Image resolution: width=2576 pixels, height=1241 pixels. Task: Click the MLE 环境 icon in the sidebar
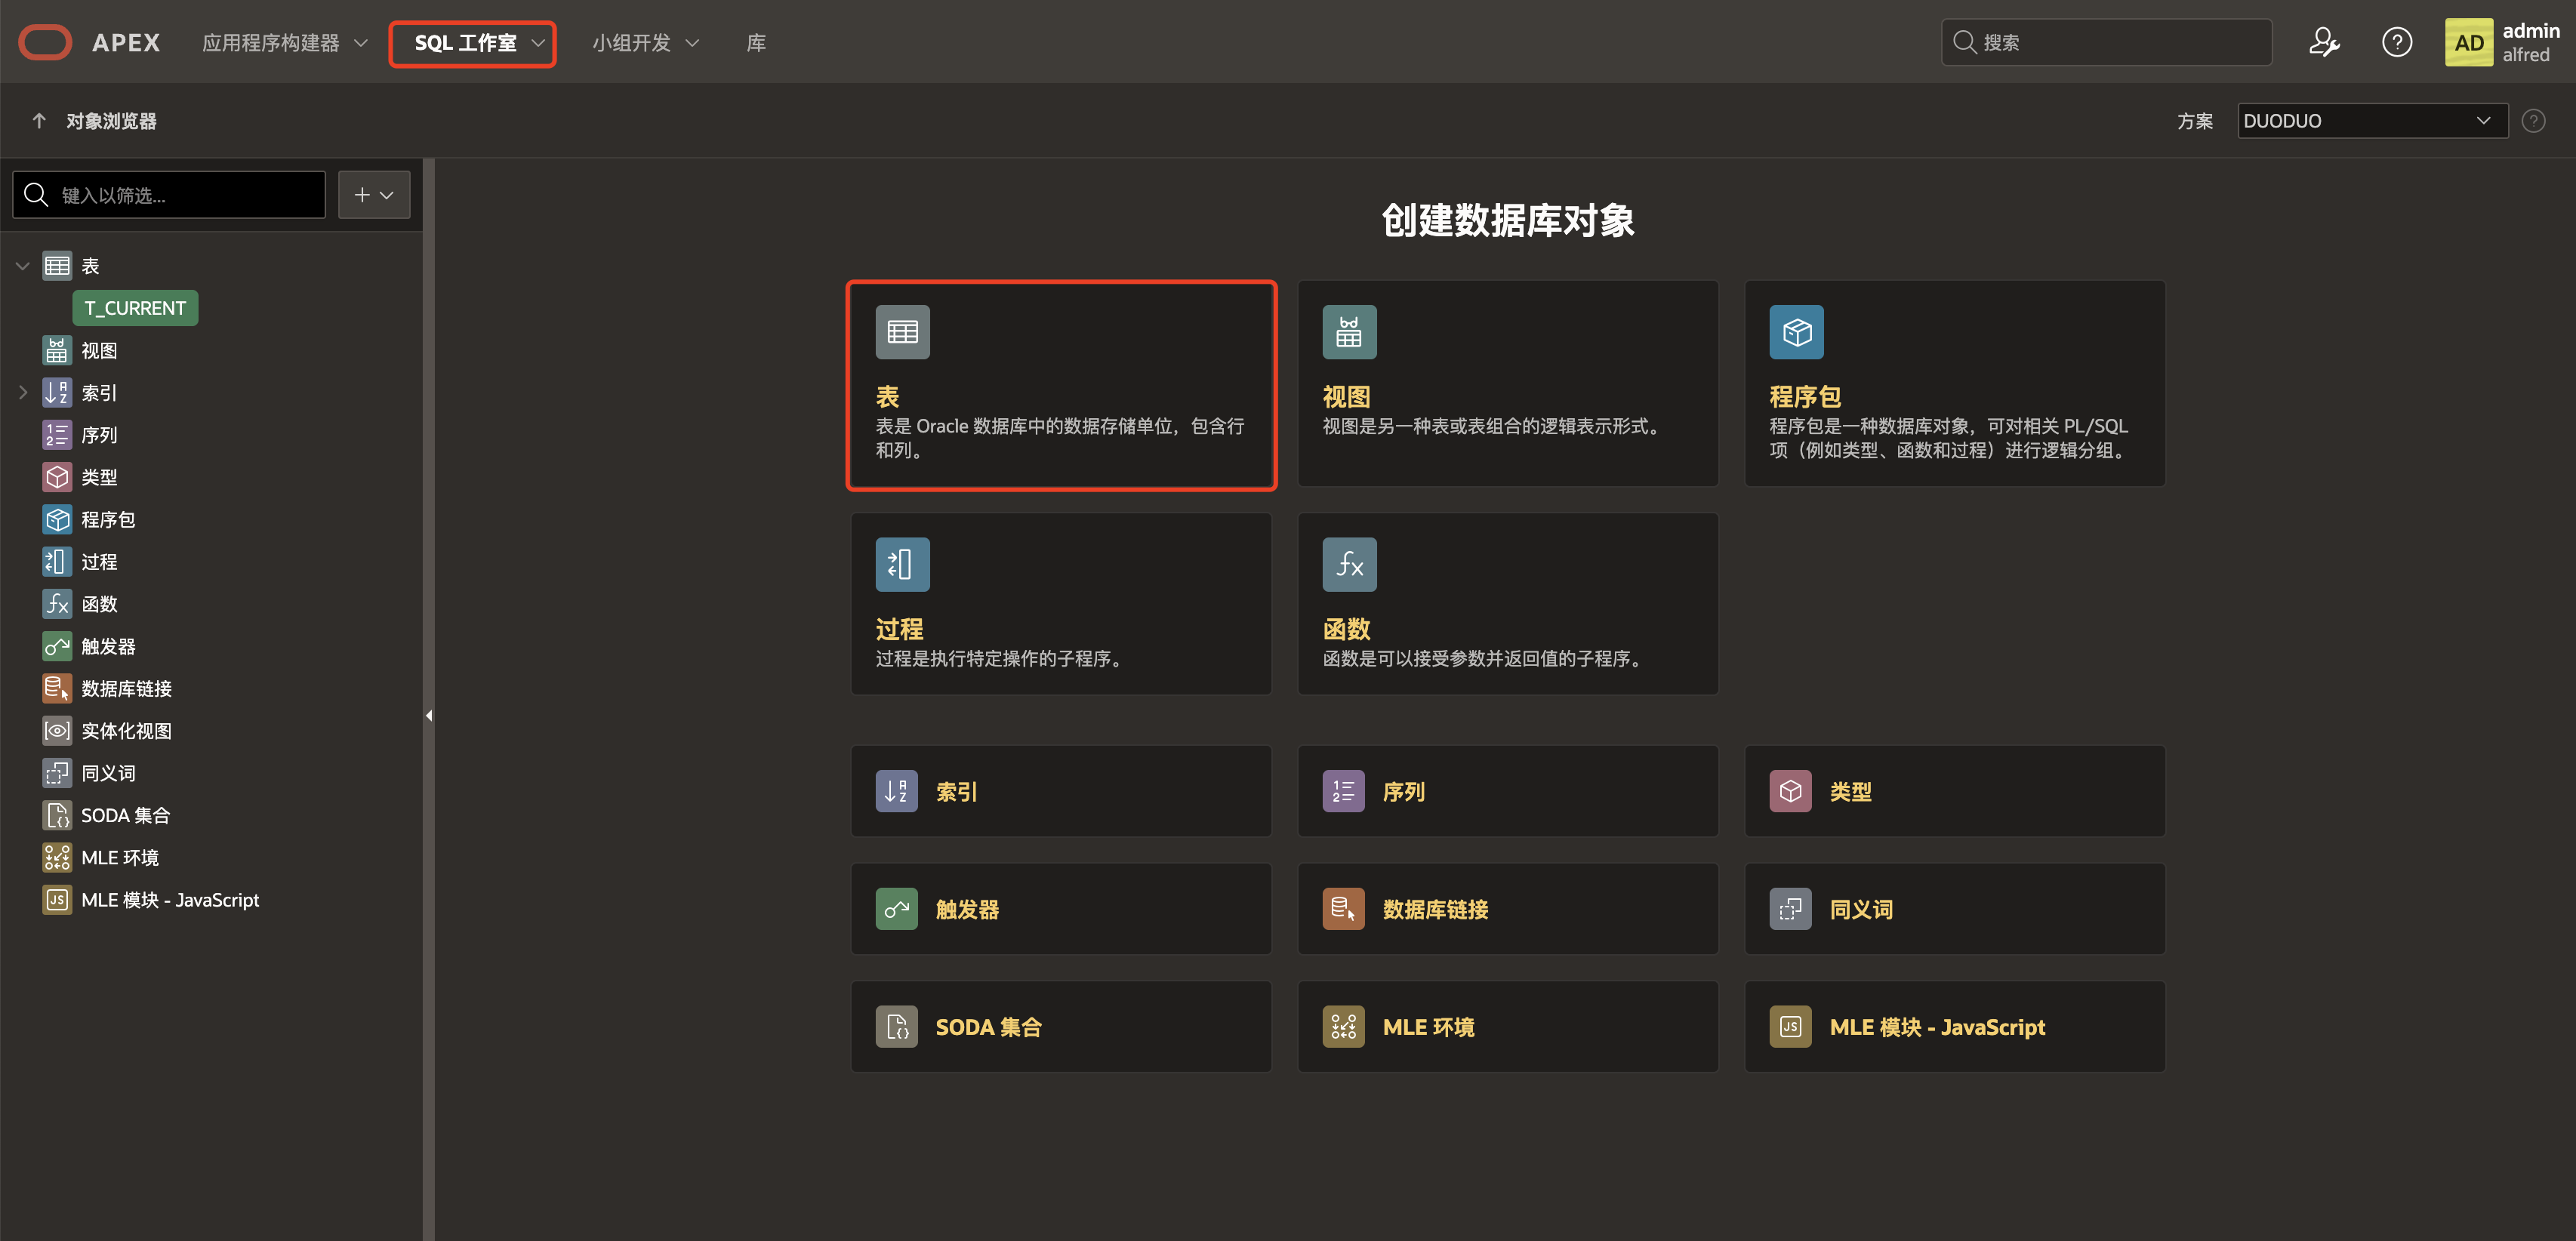coord(57,857)
